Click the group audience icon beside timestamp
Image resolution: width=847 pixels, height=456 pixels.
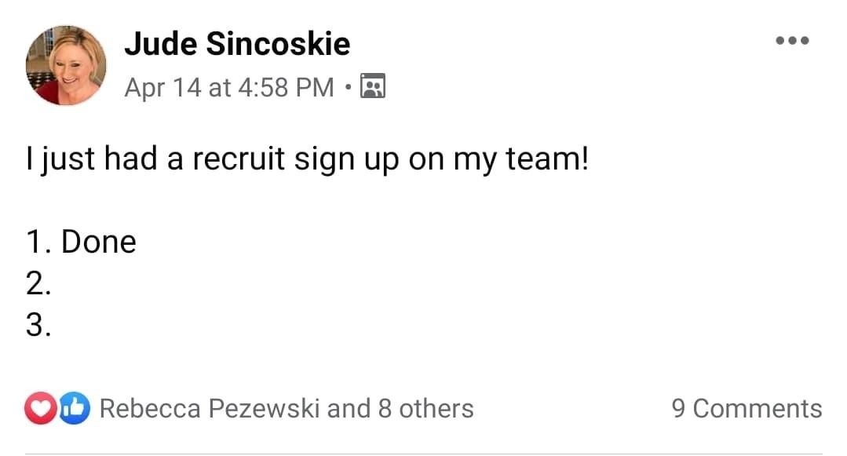pyautogui.click(x=373, y=86)
